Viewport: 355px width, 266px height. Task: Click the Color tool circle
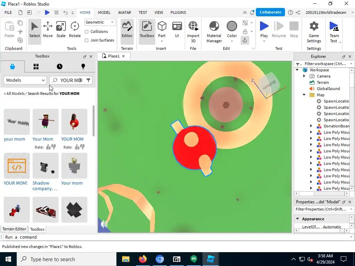[x=232, y=26]
